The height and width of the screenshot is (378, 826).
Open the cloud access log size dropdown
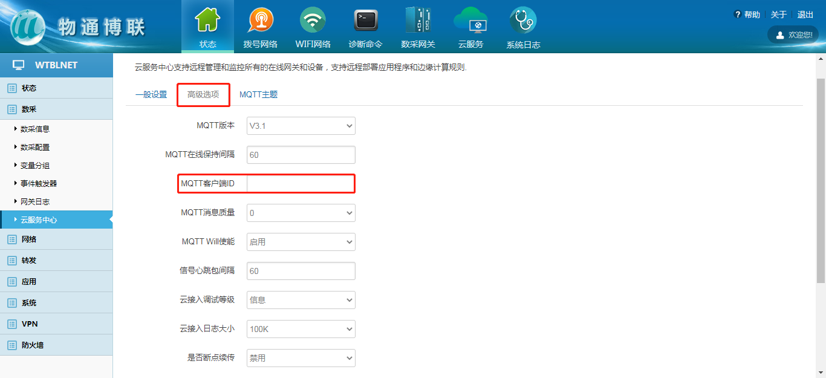(x=301, y=329)
